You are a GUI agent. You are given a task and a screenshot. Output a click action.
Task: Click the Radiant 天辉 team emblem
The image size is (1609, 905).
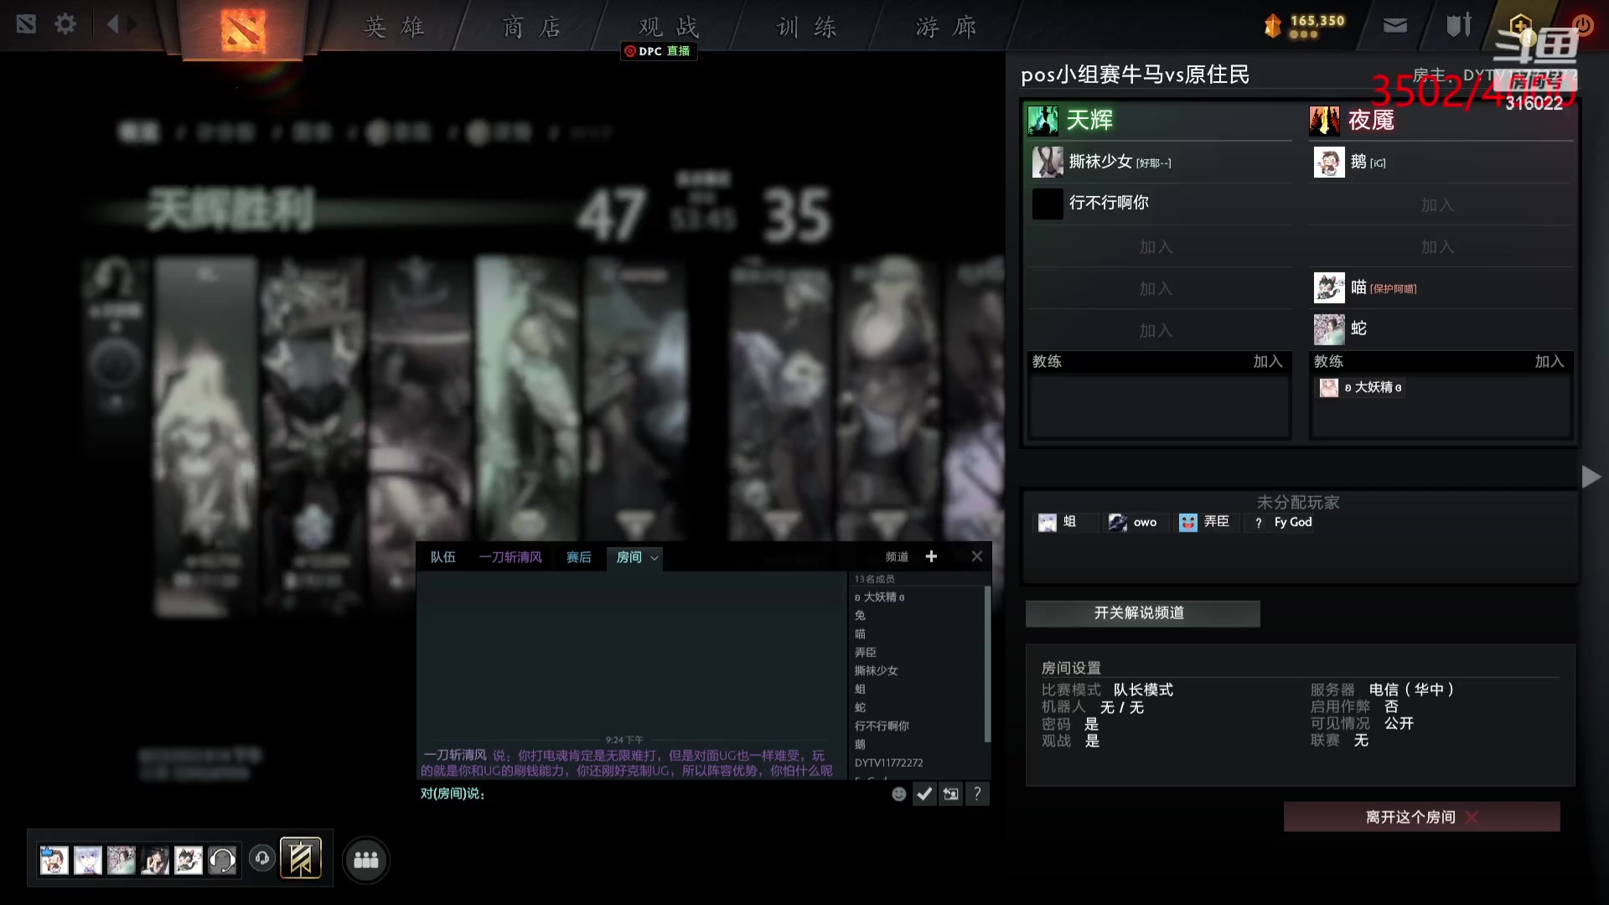[1043, 121]
